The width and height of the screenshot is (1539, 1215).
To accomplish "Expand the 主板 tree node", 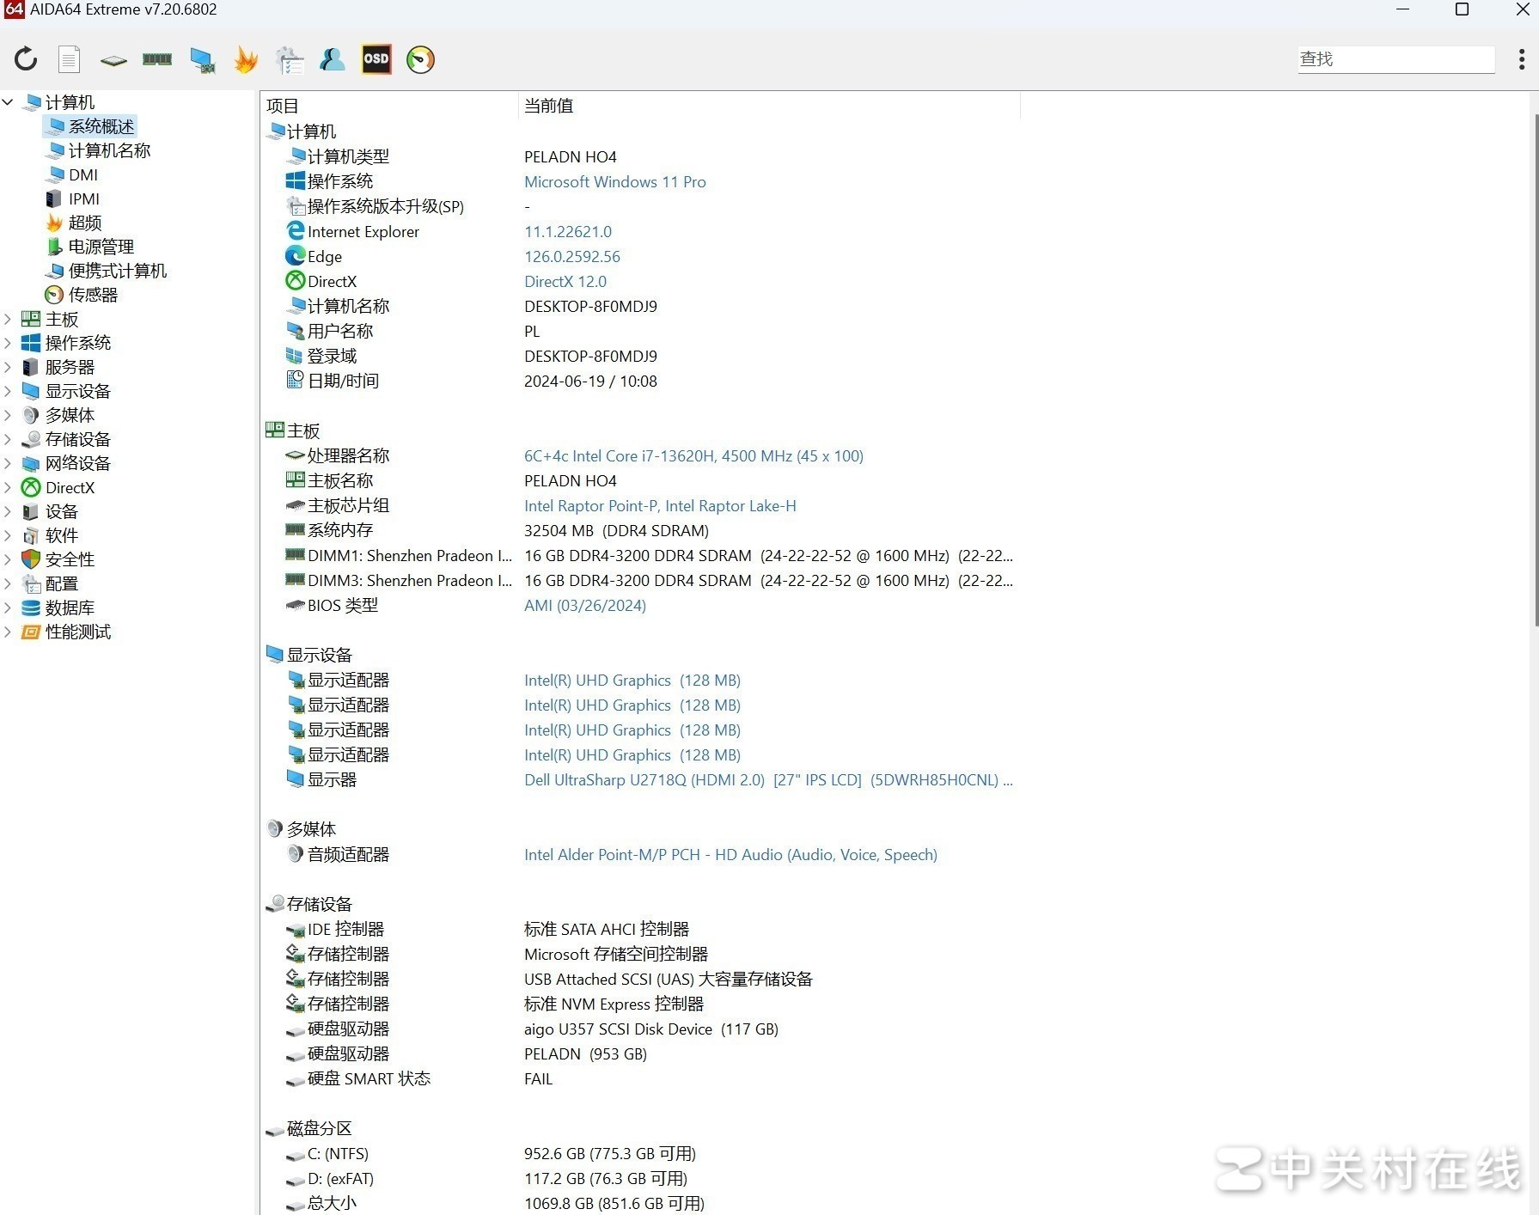I will pos(9,319).
